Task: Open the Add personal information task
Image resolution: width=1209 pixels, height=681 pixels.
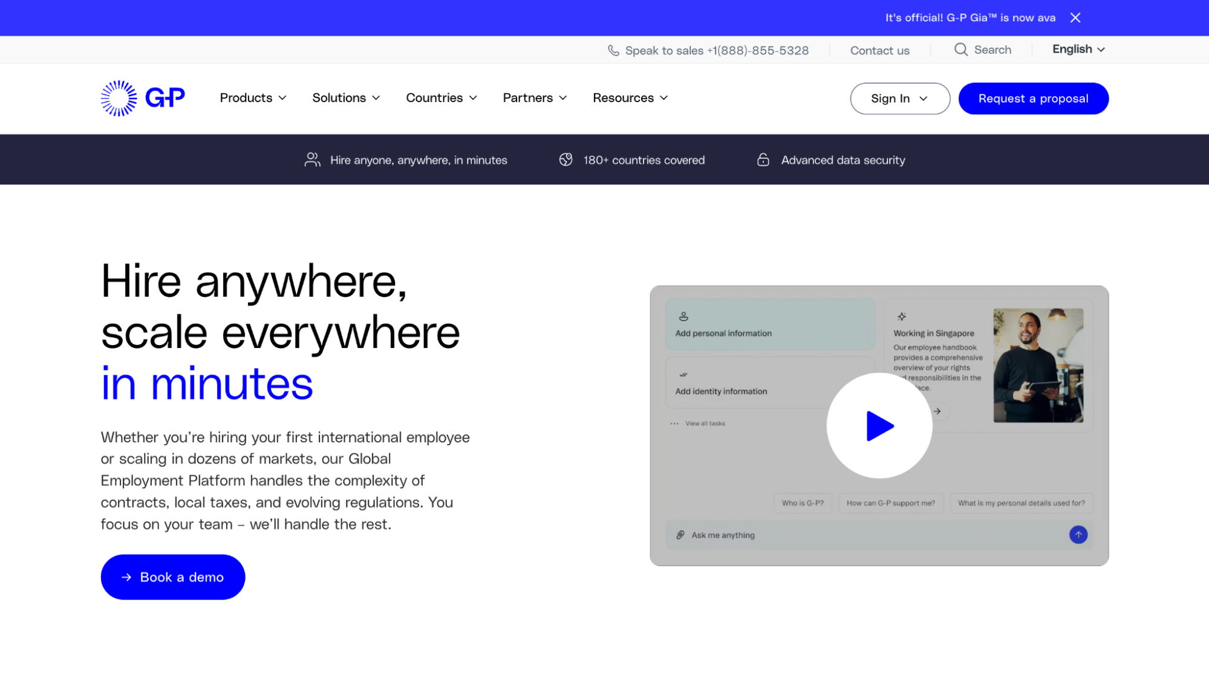Action: pos(770,324)
